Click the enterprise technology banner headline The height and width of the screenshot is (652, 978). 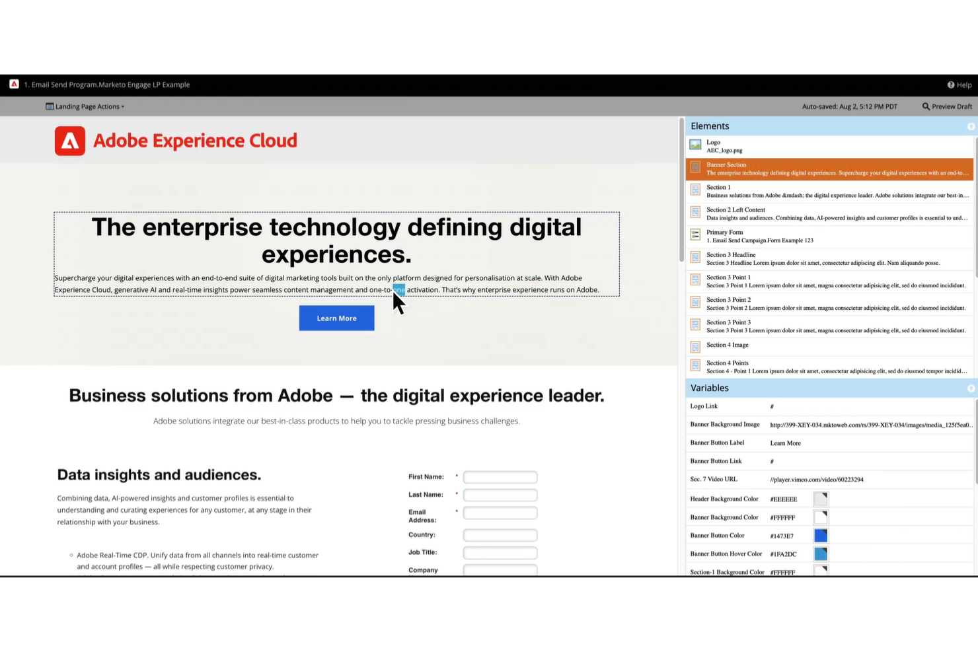336,240
